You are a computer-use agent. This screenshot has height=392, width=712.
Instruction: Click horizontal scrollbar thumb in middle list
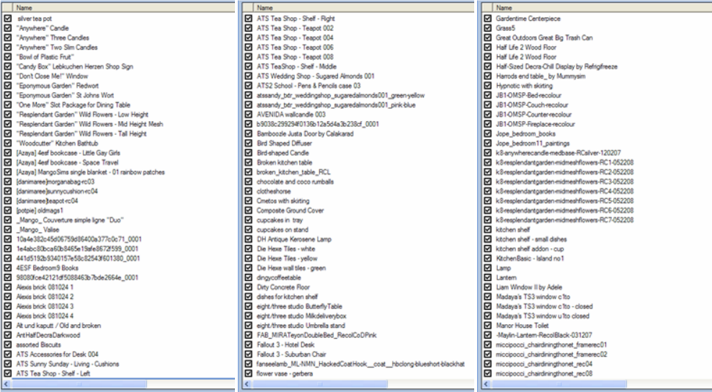tap(320, 384)
